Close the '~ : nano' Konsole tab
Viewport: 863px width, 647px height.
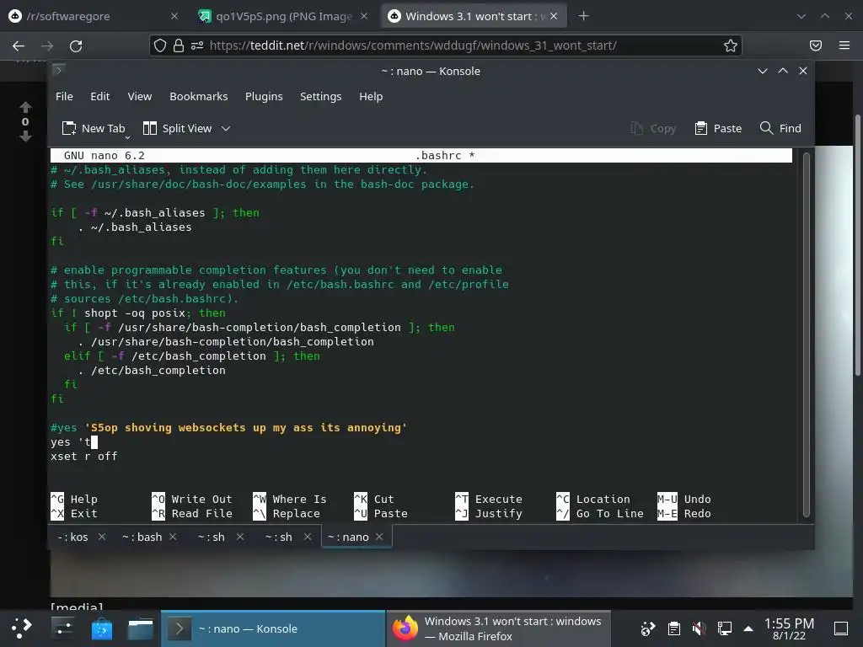coord(379,537)
